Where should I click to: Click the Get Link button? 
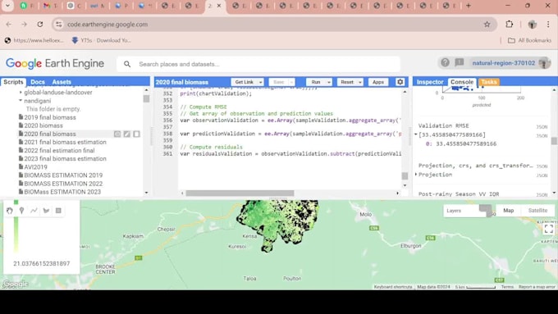click(x=245, y=82)
